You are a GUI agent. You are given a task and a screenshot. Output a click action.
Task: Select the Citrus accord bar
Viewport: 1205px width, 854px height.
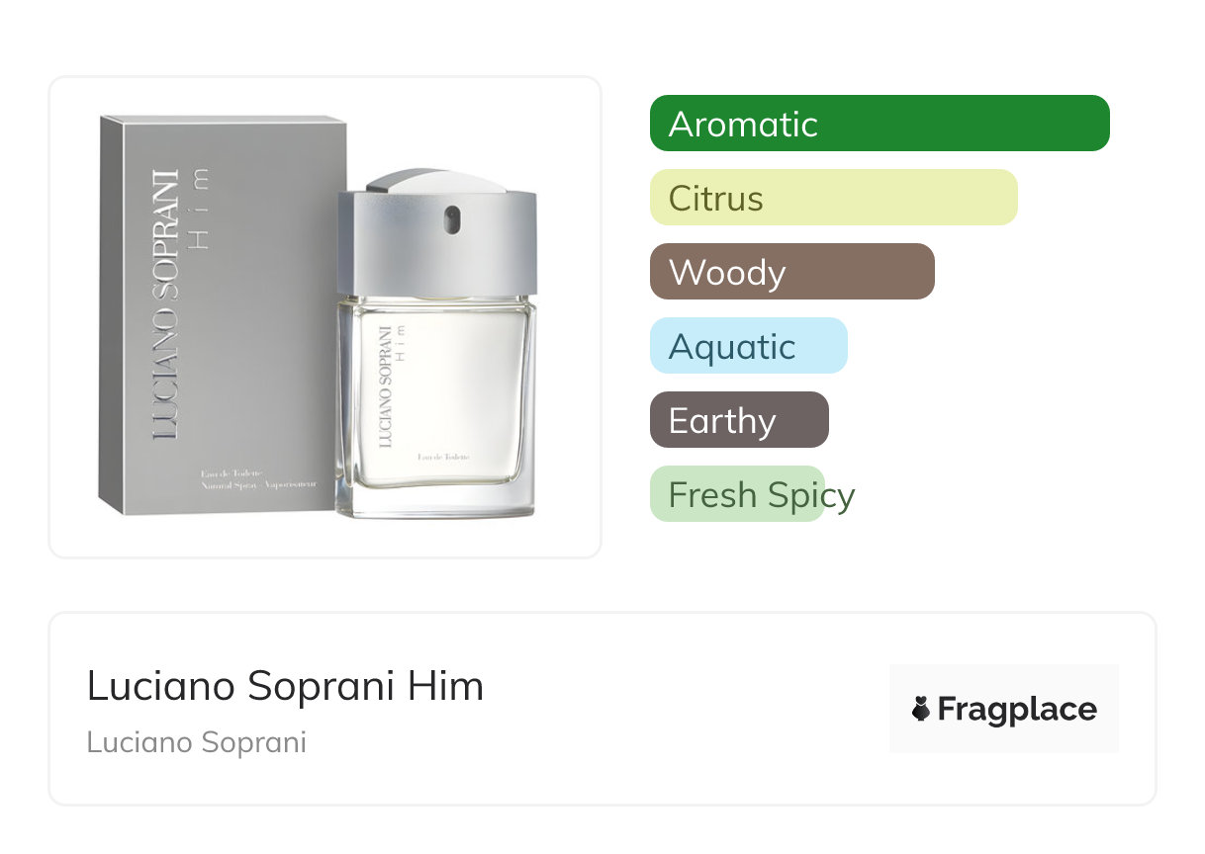point(833,198)
